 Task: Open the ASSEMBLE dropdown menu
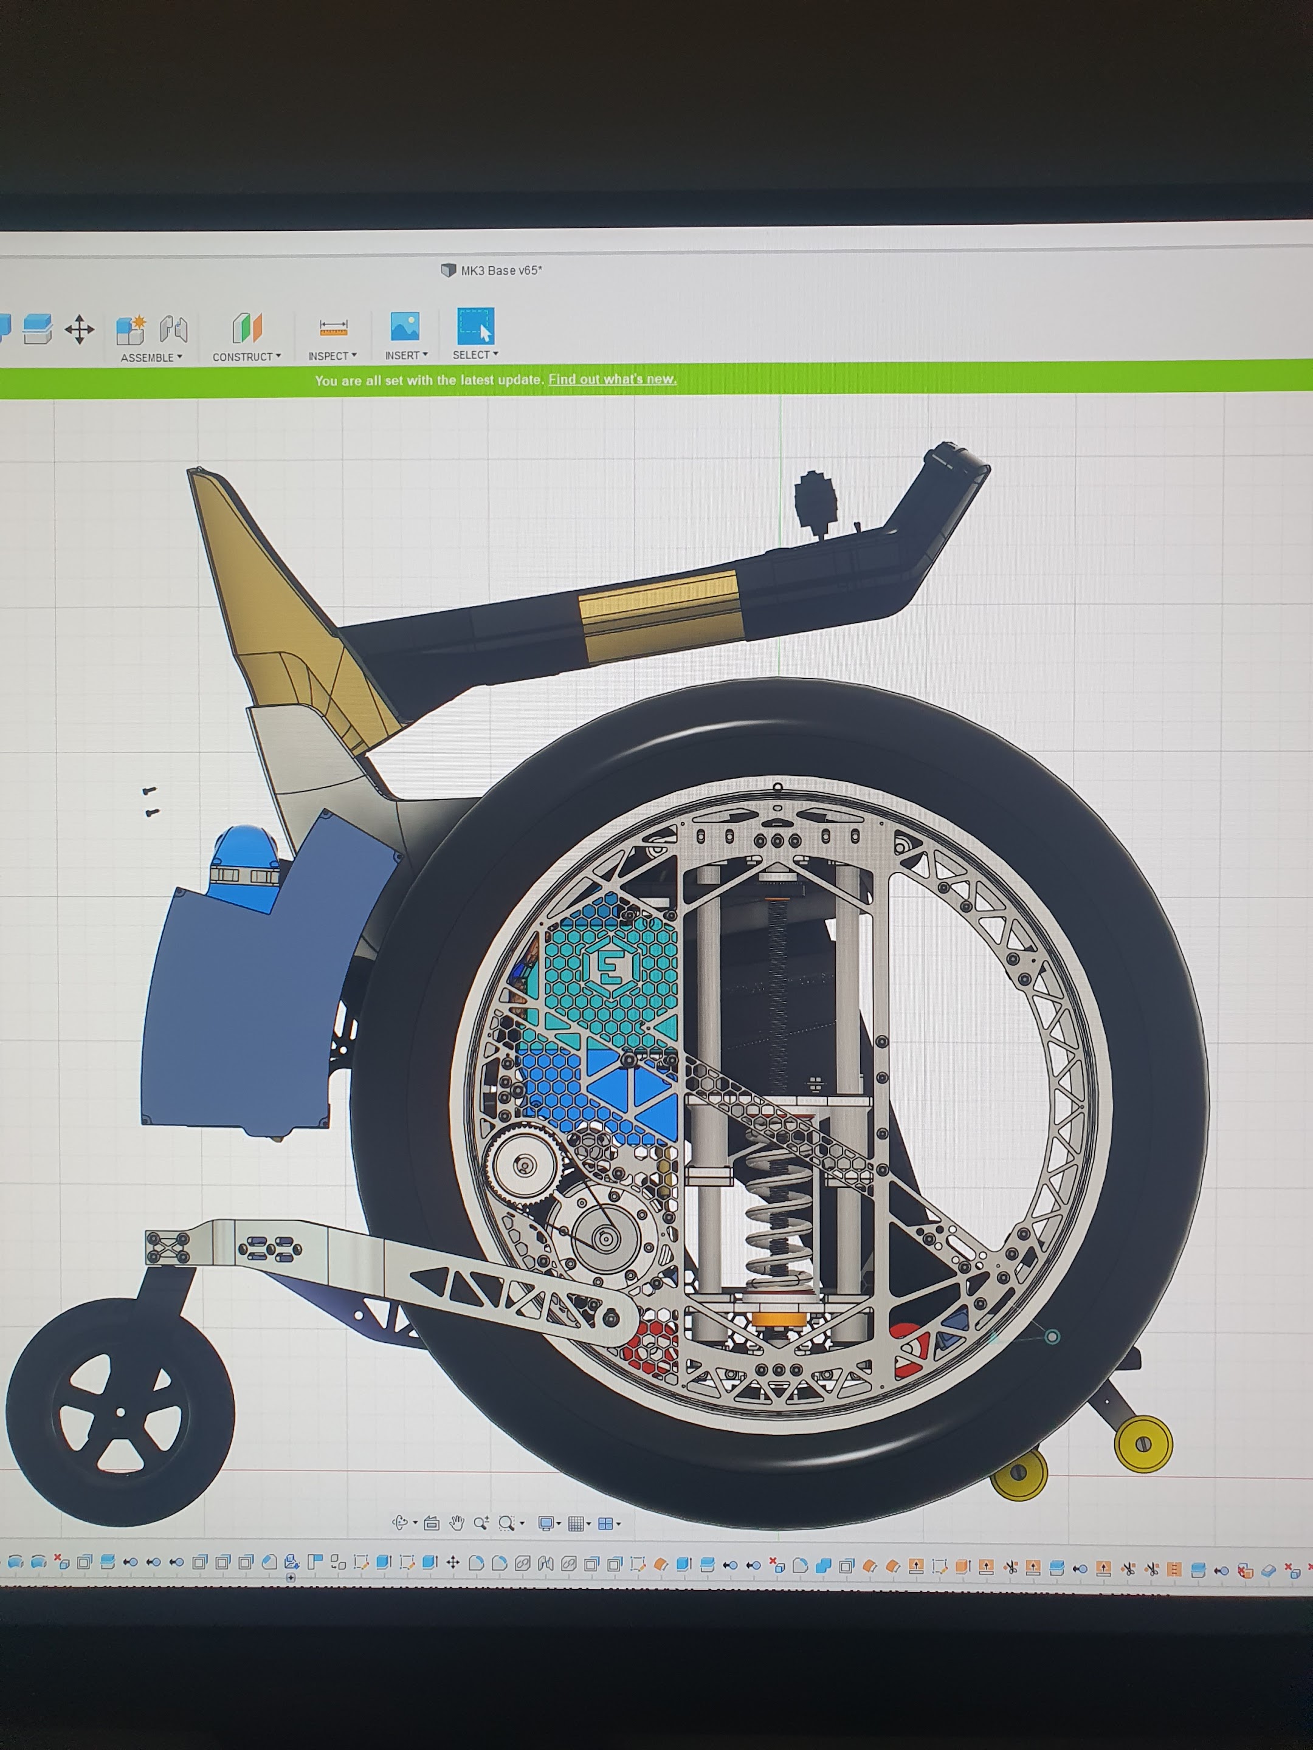pos(151,357)
